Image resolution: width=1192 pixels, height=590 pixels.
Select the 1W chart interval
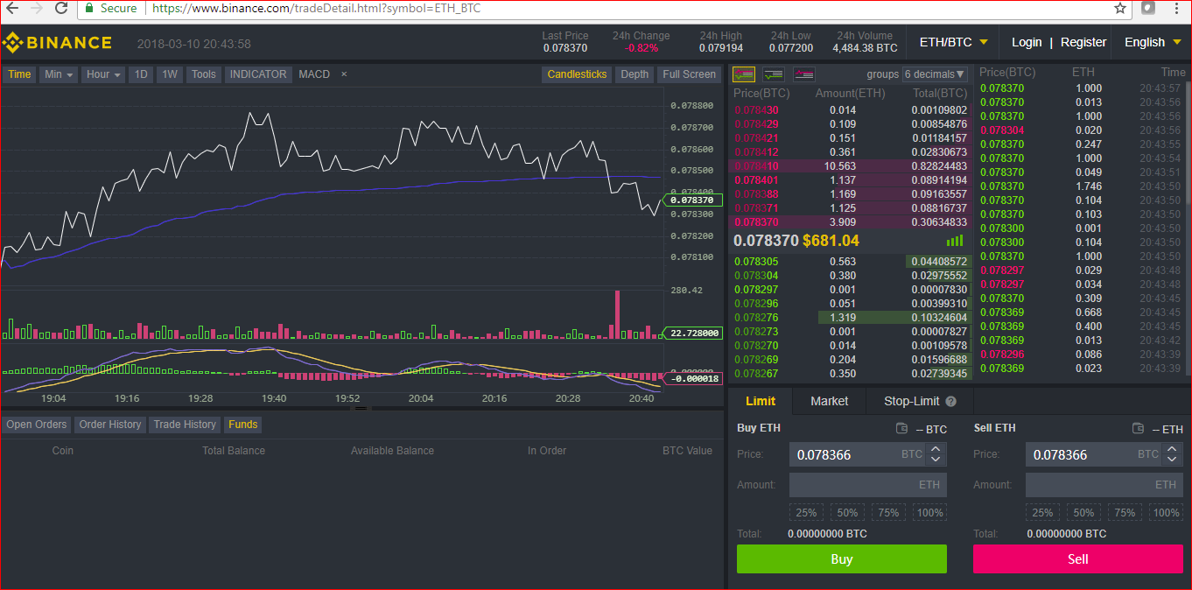pos(170,74)
